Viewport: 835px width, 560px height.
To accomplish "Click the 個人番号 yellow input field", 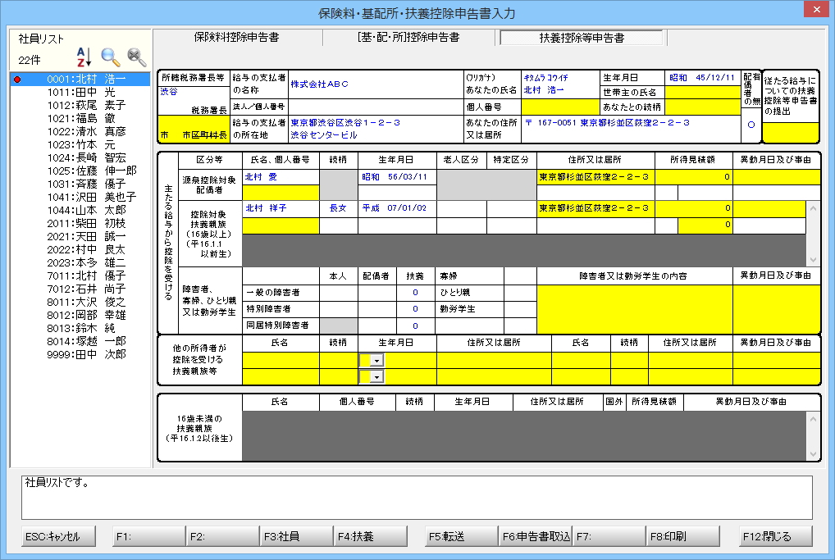I will (560, 107).
